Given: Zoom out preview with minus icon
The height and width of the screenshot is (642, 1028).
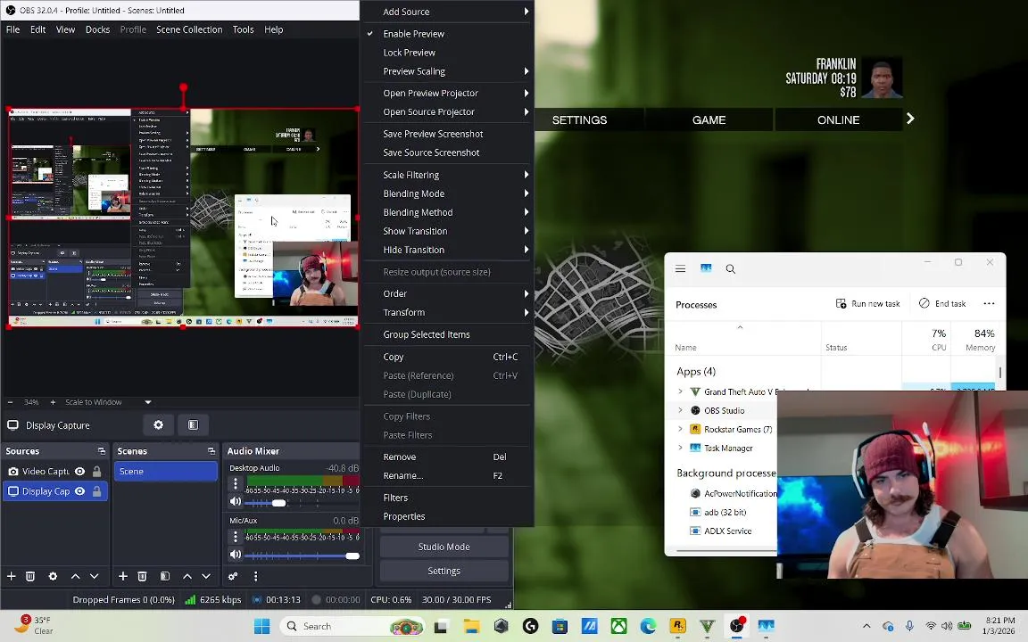Looking at the screenshot, I should click(x=10, y=402).
